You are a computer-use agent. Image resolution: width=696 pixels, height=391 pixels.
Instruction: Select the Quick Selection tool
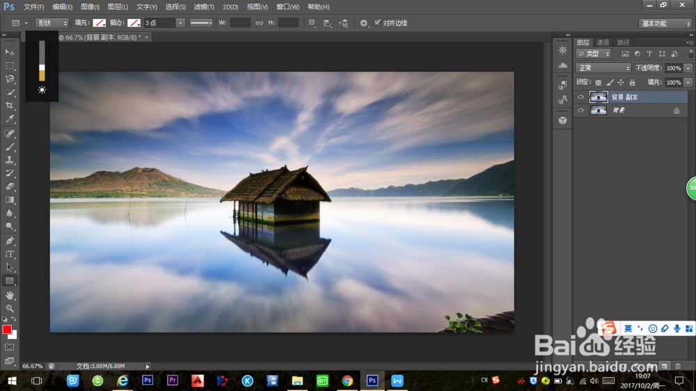pos(10,93)
